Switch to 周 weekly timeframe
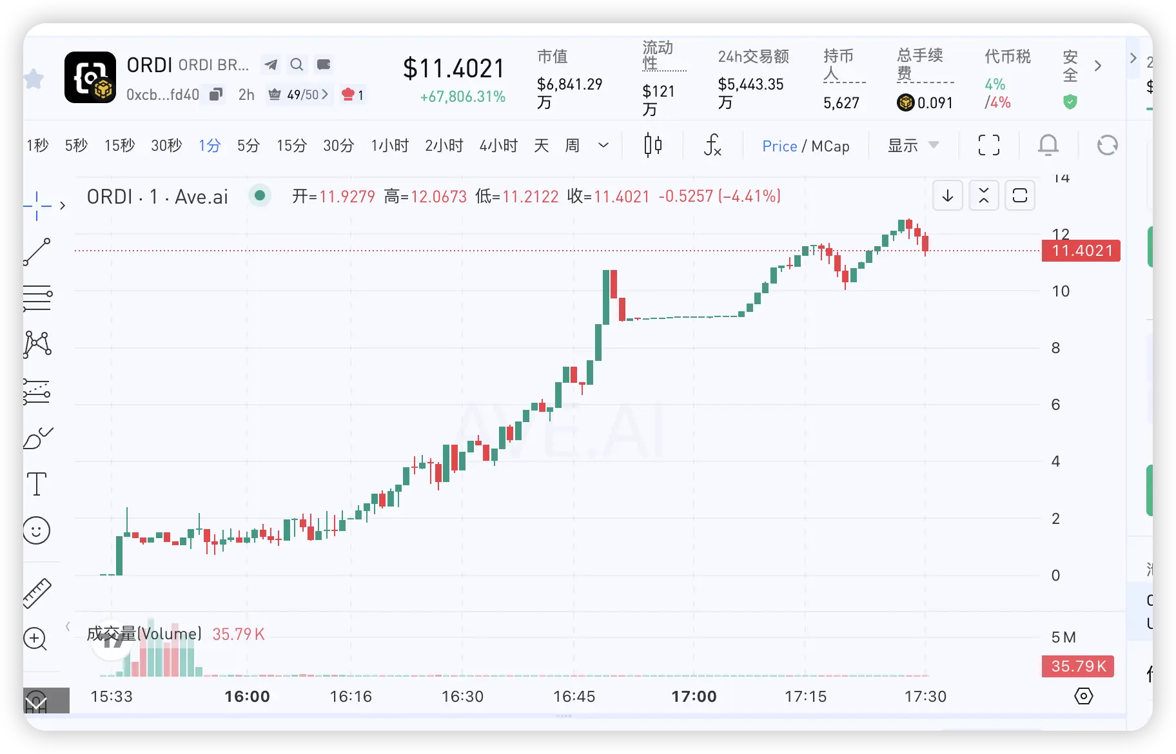 click(572, 146)
